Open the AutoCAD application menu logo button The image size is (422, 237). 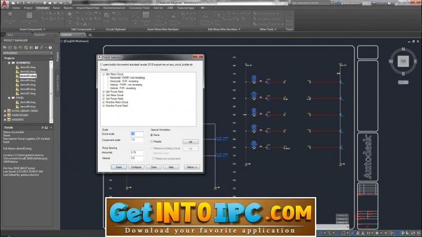(5, 4)
